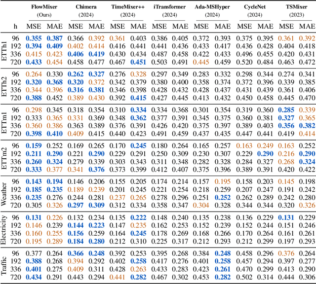Click FlowMixer MSE 0.159 for ETTm2 96
This screenshot has width=316, height=284.
34,146
